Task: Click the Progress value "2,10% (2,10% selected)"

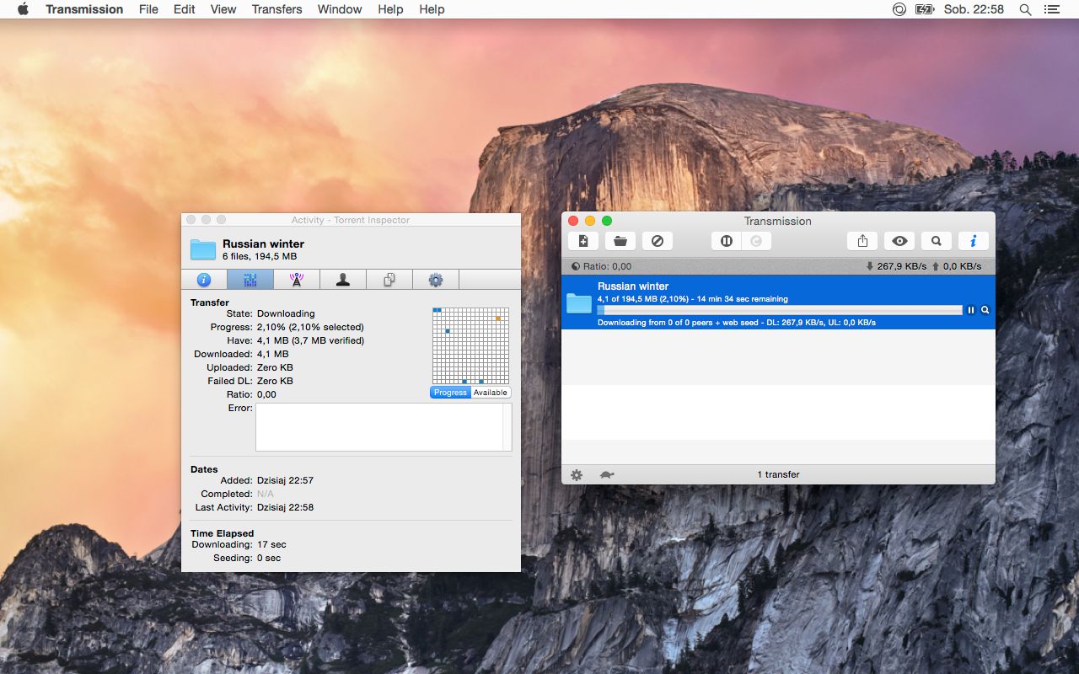Action: tap(310, 327)
